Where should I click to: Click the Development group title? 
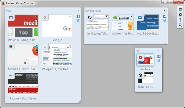[93, 11]
